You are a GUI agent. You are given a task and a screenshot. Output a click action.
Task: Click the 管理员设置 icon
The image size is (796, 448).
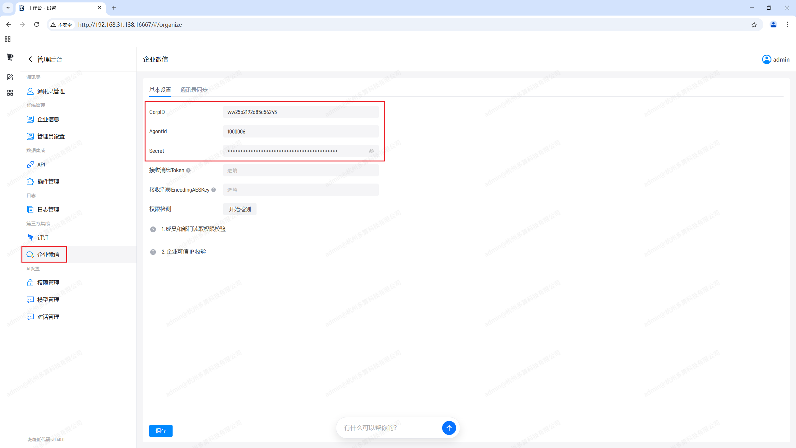(30, 136)
